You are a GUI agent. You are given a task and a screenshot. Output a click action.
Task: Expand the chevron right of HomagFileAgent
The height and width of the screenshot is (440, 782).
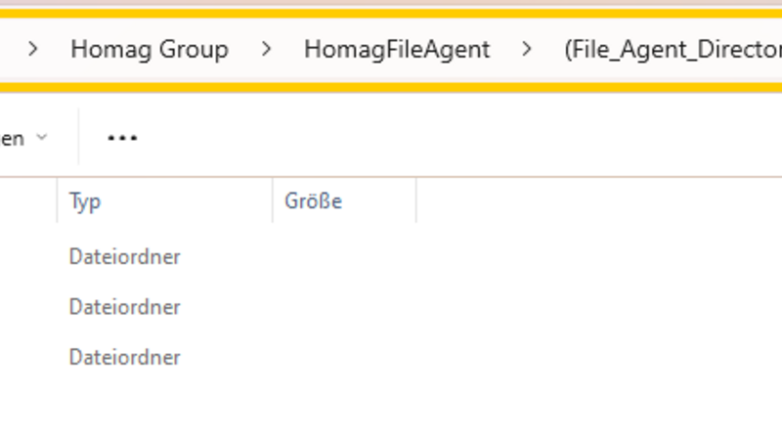pos(526,49)
